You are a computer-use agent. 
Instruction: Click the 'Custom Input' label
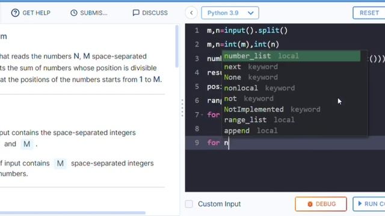(219, 204)
